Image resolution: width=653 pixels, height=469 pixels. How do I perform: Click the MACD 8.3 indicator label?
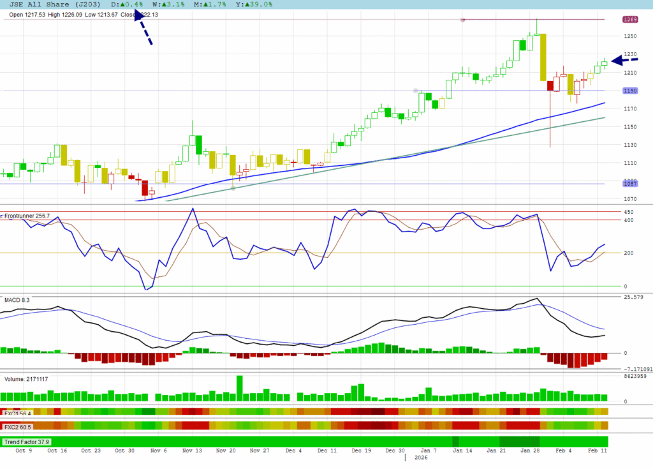(17, 299)
